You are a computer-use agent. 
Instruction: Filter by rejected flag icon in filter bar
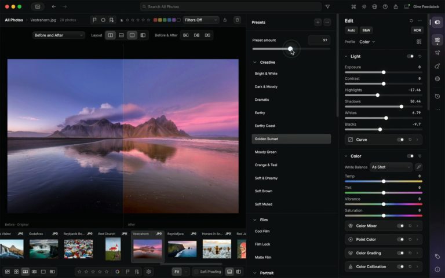pos(111,20)
